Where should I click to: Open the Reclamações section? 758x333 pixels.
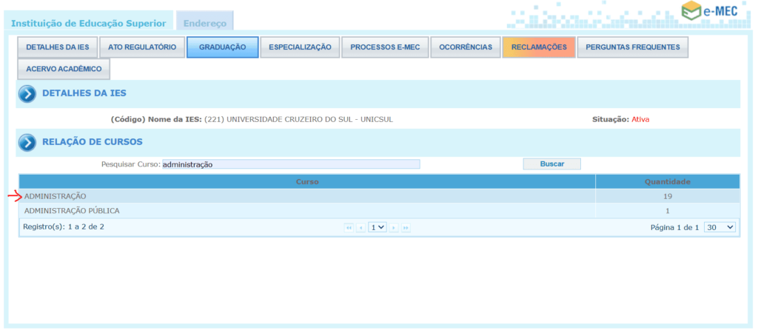[x=538, y=47]
